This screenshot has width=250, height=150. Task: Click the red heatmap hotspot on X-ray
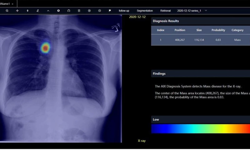pyautogui.click(x=46, y=48)
